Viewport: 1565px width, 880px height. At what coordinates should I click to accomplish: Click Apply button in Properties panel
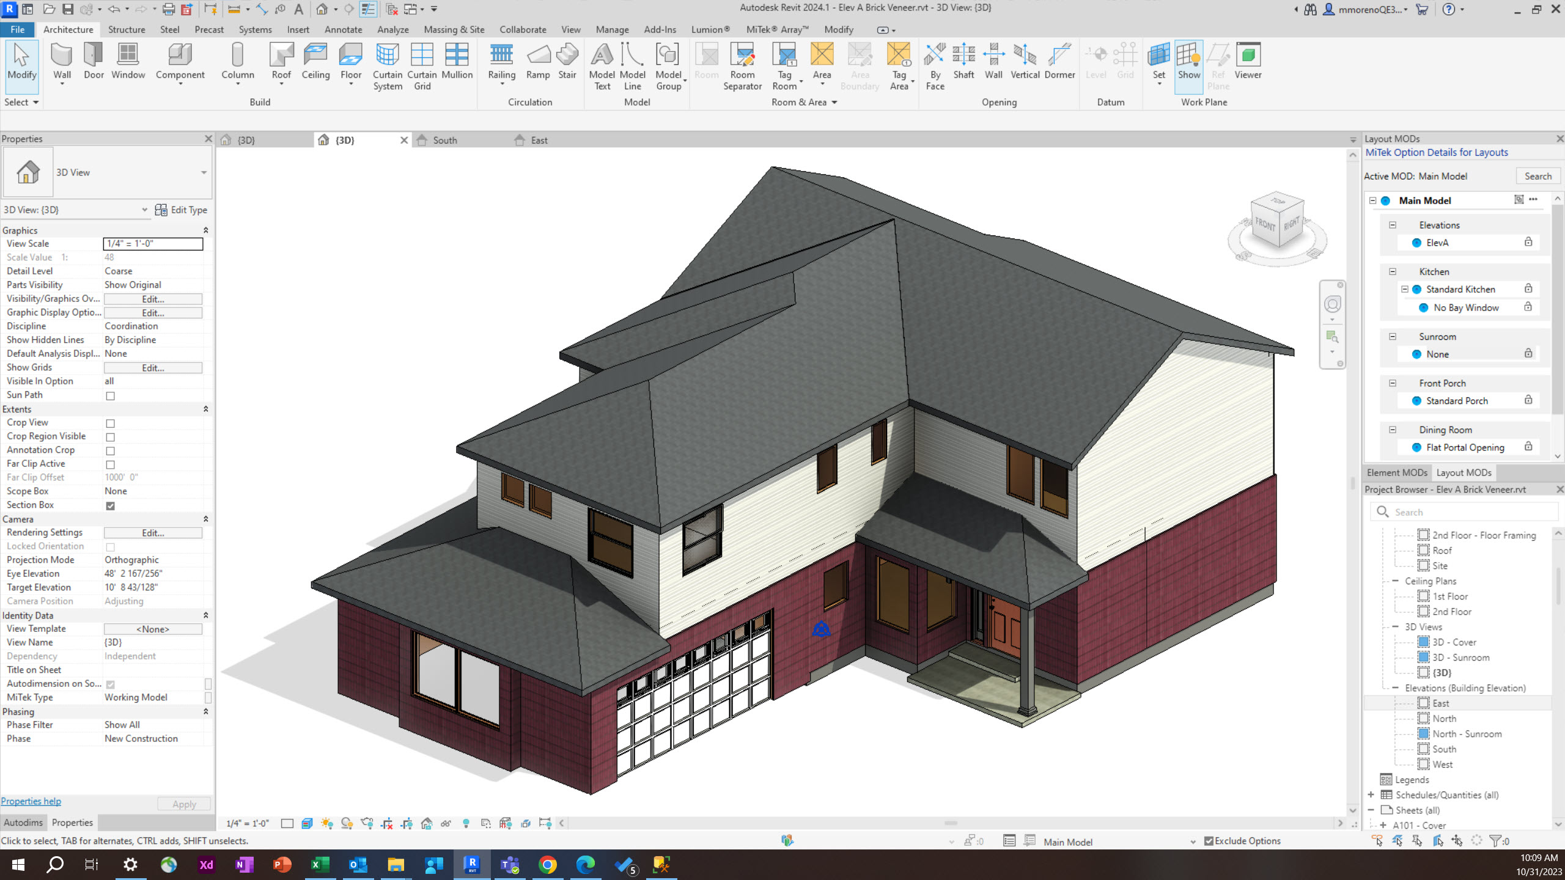pyautogui.click(x=183, y=802)
